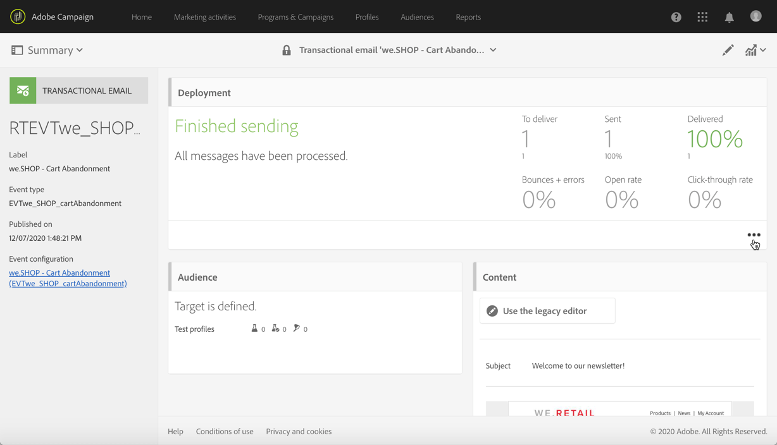
Task: Click the Adobe Campaign logo icon
Action: (18, 16)
